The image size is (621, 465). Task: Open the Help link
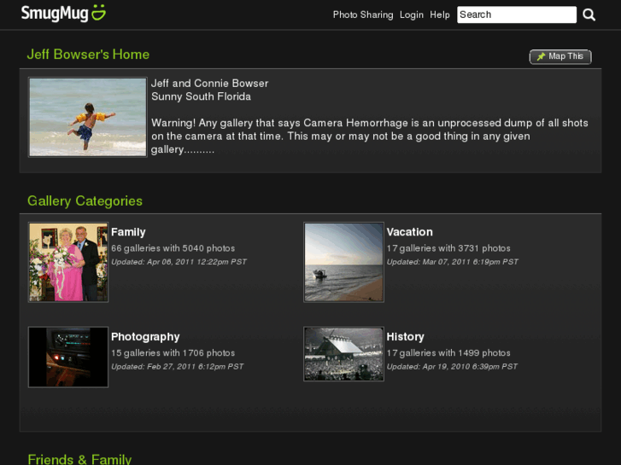click(440, 15)
